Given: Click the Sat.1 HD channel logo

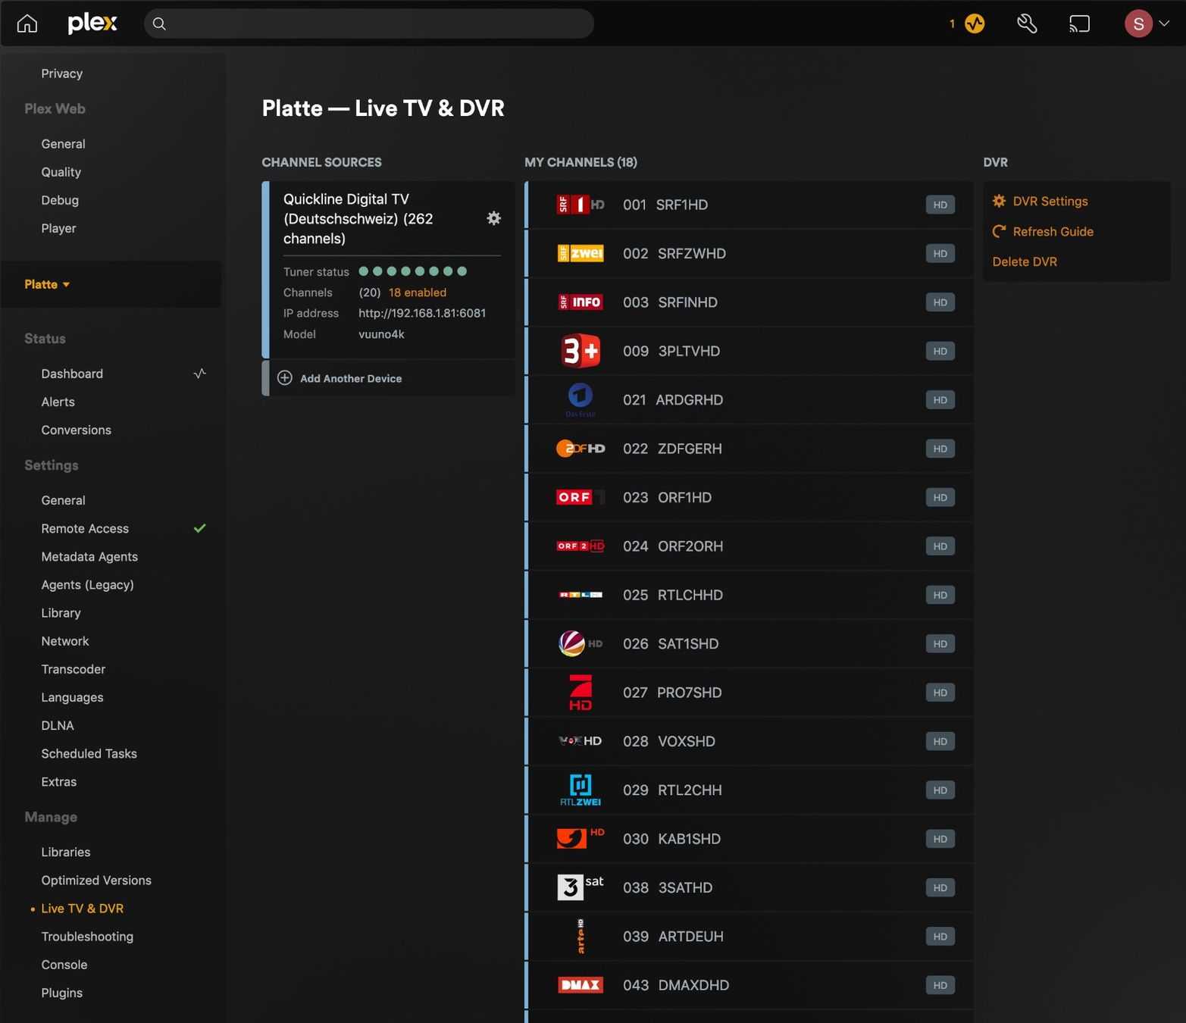Looking at the screenshot, I should pyautogui.click(x=580, y=643).
